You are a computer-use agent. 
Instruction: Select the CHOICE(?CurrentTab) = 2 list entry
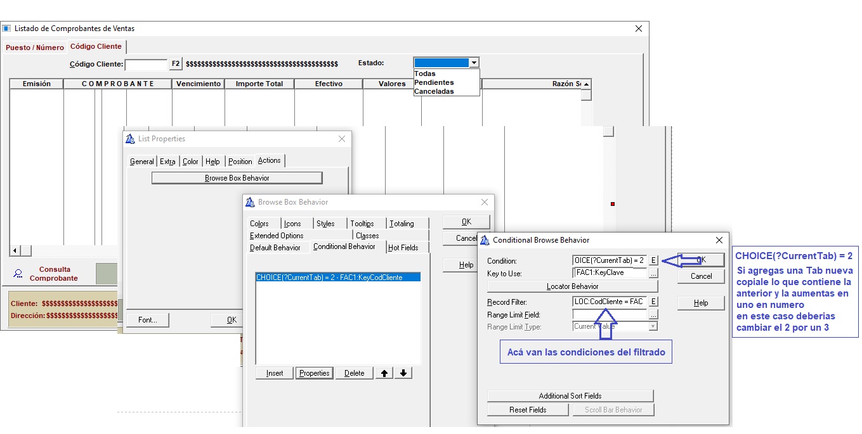click(337, 278)
